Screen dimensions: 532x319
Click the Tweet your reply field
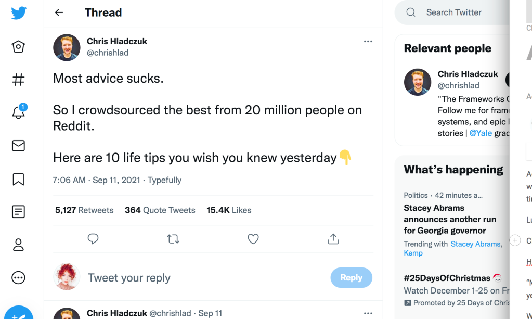(129, 277)
